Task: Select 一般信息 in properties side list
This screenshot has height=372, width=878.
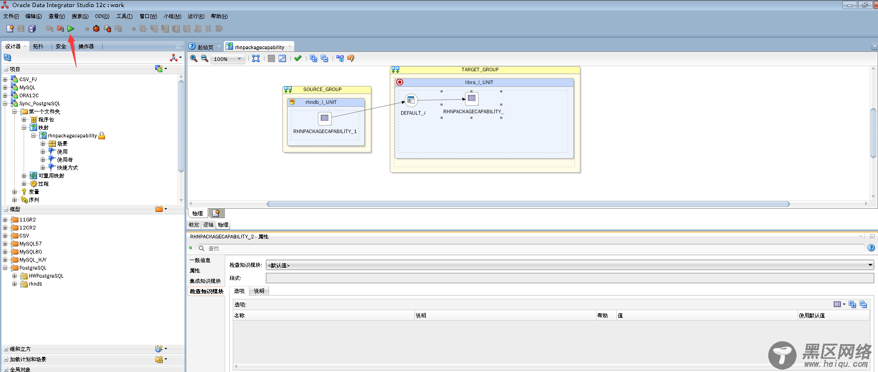Action: click(200, 260)
